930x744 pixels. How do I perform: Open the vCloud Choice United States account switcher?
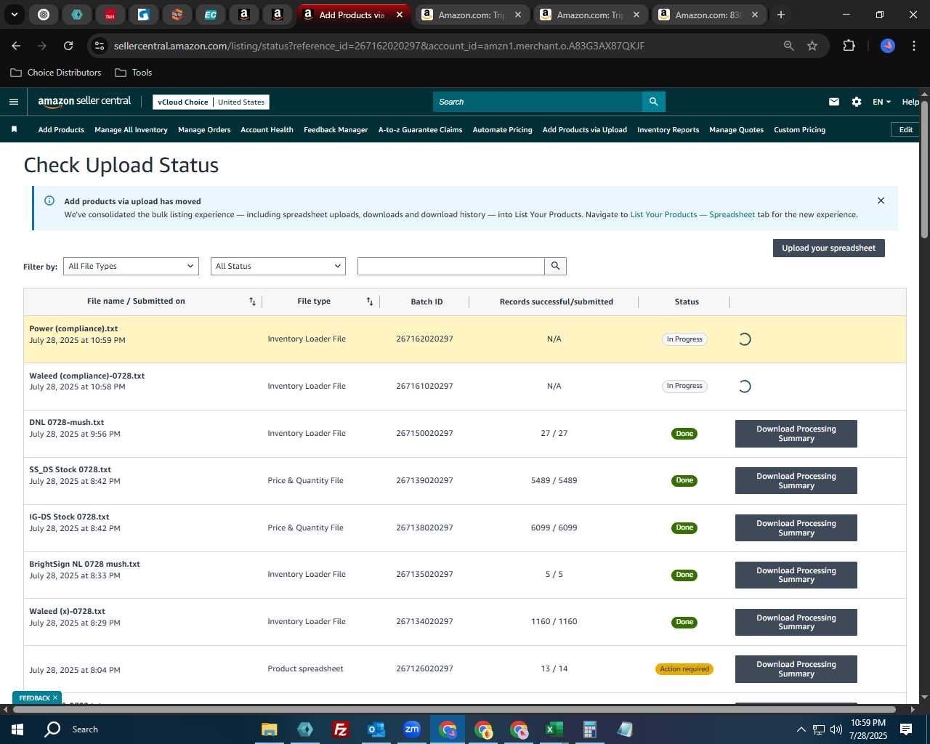[x=211, y=102]
